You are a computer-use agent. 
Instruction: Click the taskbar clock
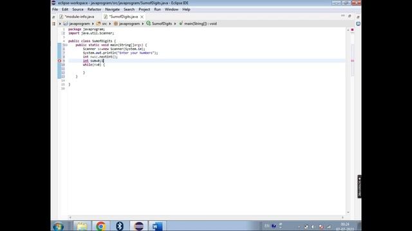(x=345, y=227)
